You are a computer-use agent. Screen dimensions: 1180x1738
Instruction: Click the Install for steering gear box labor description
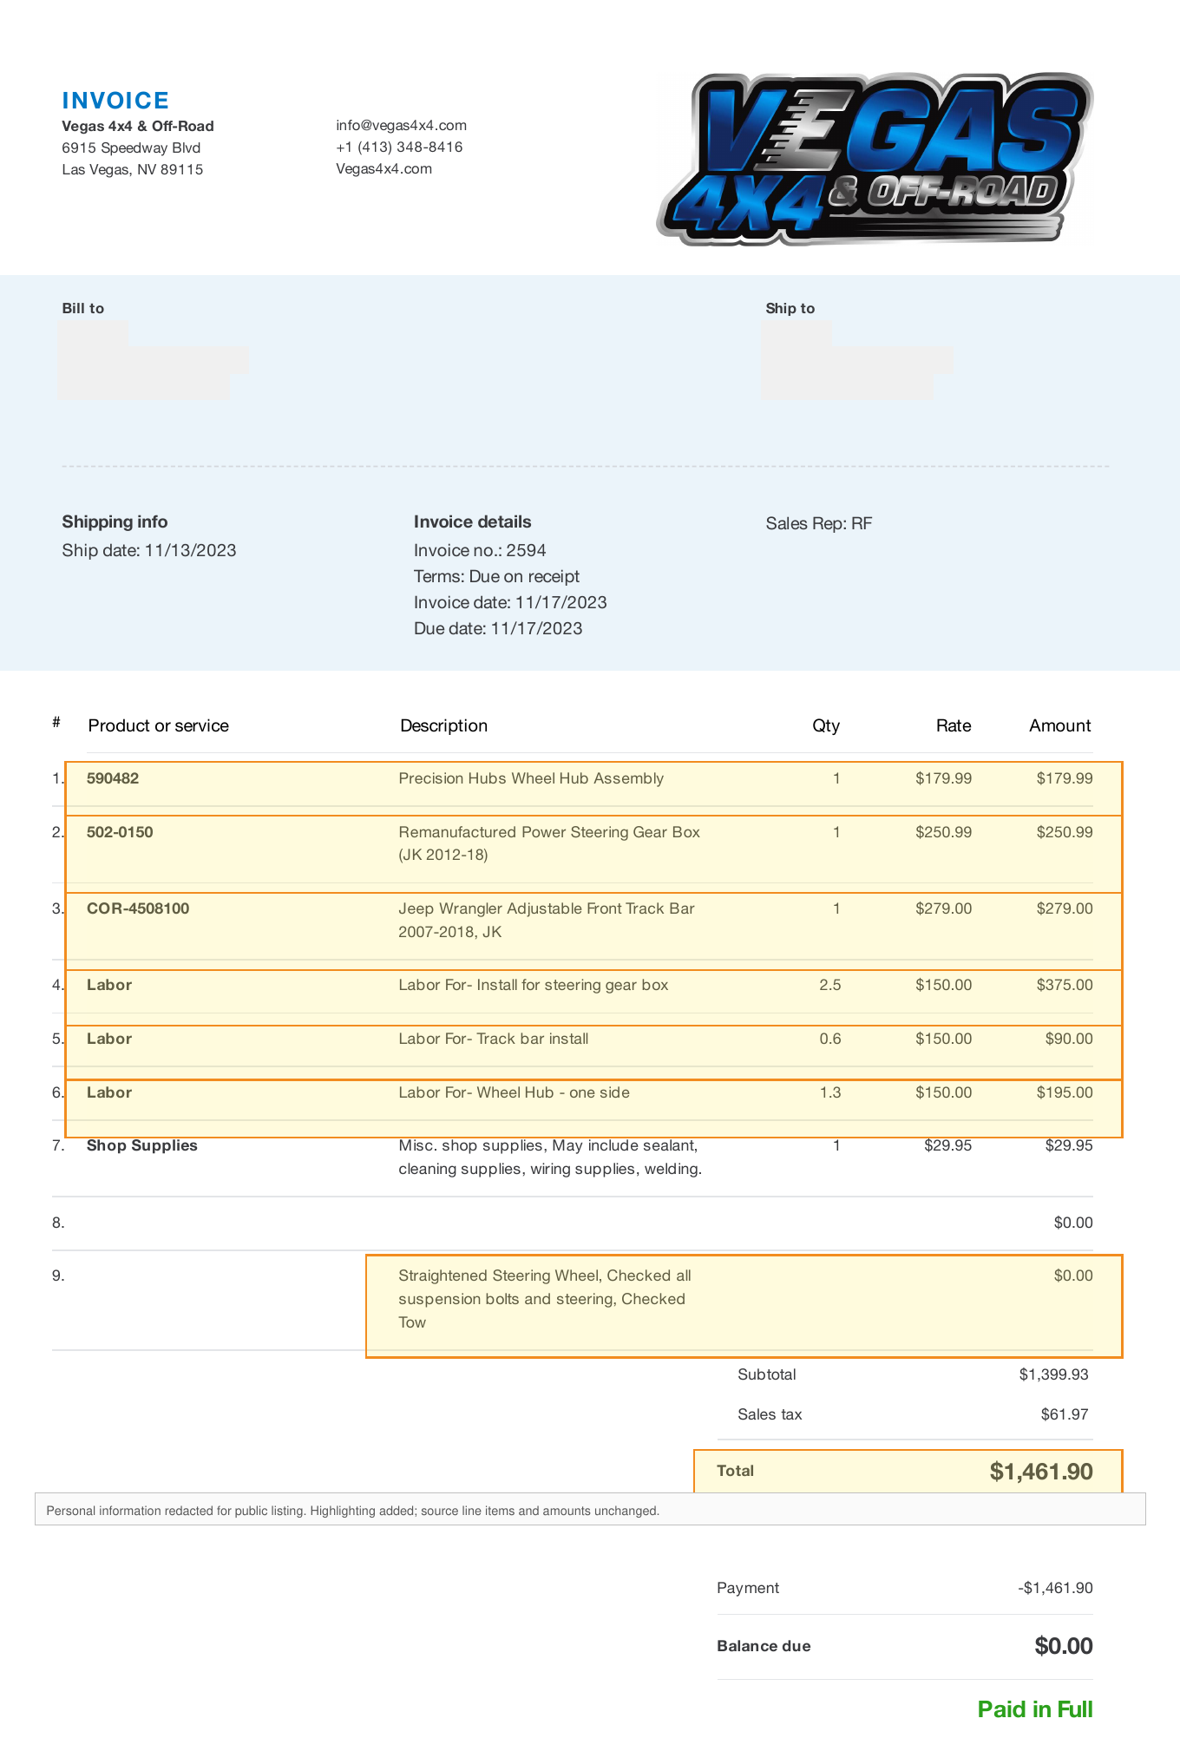tap(534, 985)
